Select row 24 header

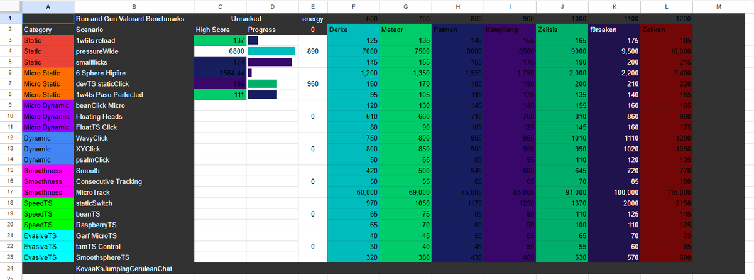coord(11,269)
